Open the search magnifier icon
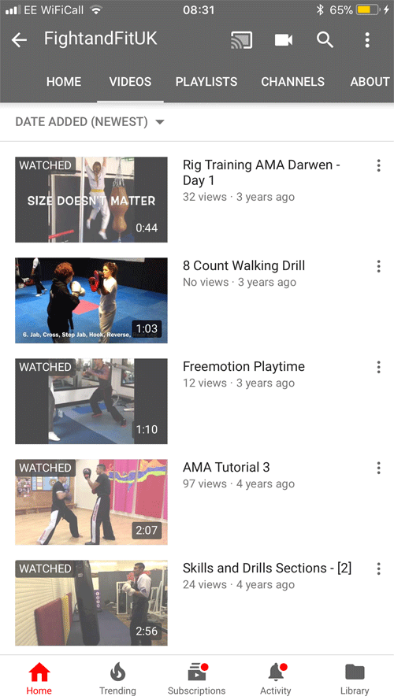This screenshot has width=394, height=700. tap(325, 40)
